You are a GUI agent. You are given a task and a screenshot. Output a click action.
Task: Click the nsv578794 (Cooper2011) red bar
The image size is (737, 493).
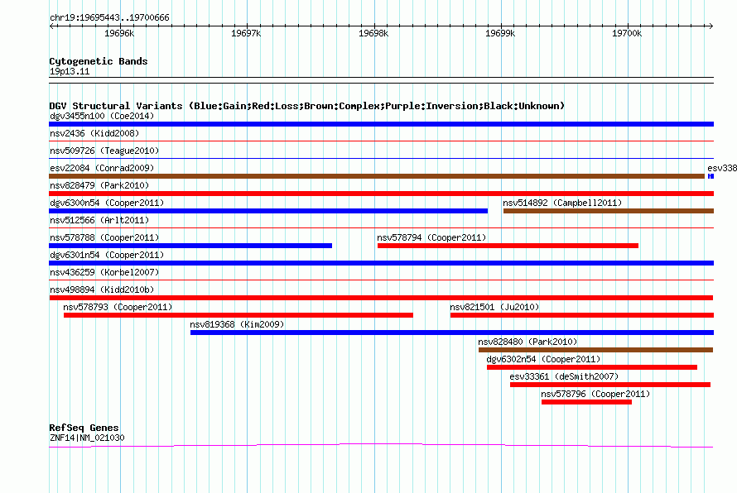coord(508,246)
